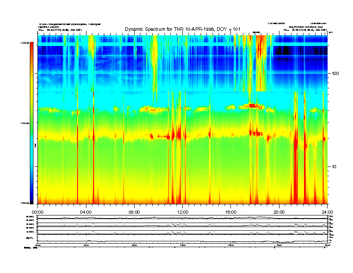Click the top trace in the lower data panel

pos(178,218)
